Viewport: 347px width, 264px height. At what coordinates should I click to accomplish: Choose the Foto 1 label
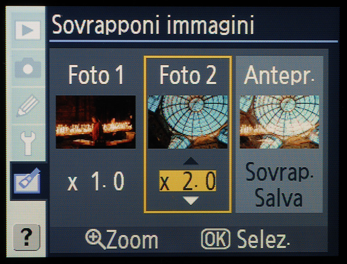coord(96,75)
